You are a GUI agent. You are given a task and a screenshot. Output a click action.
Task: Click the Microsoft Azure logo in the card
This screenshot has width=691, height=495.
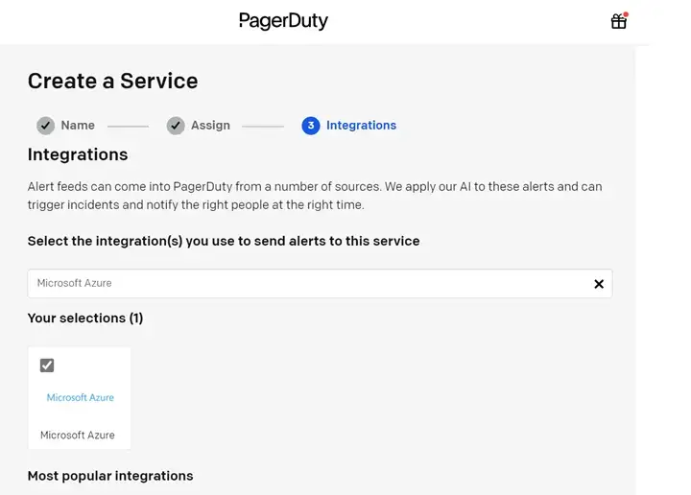81,397
